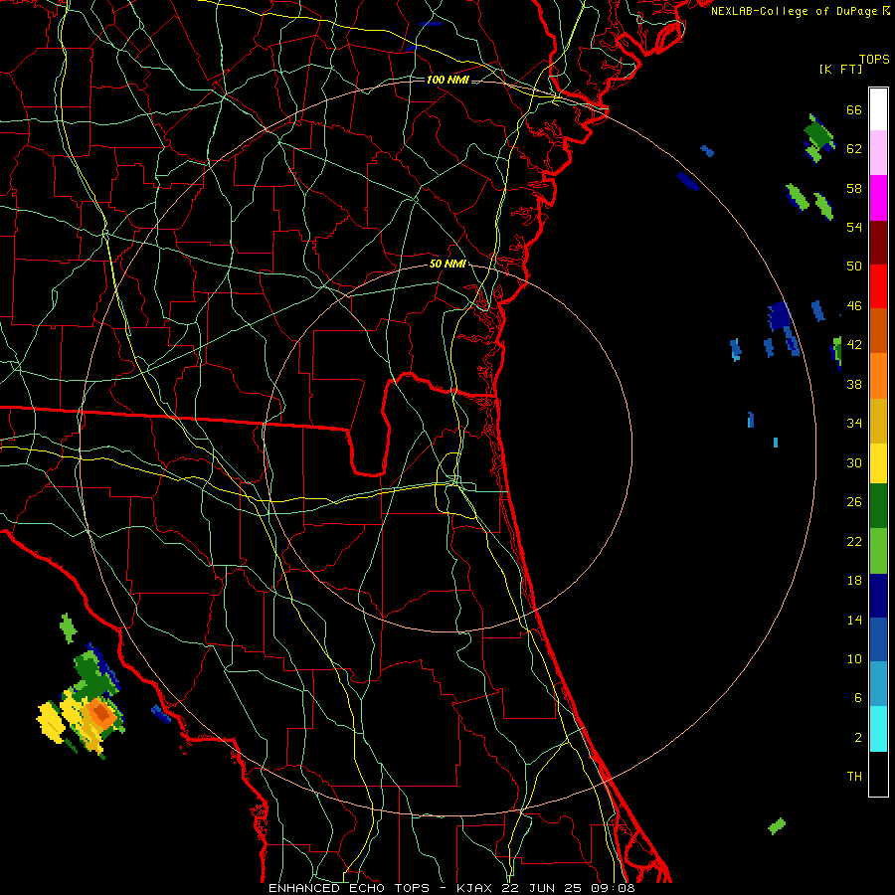895x895 pixels.
Task: Select the black TH band at legend bottom
Action: coord(878,774)
